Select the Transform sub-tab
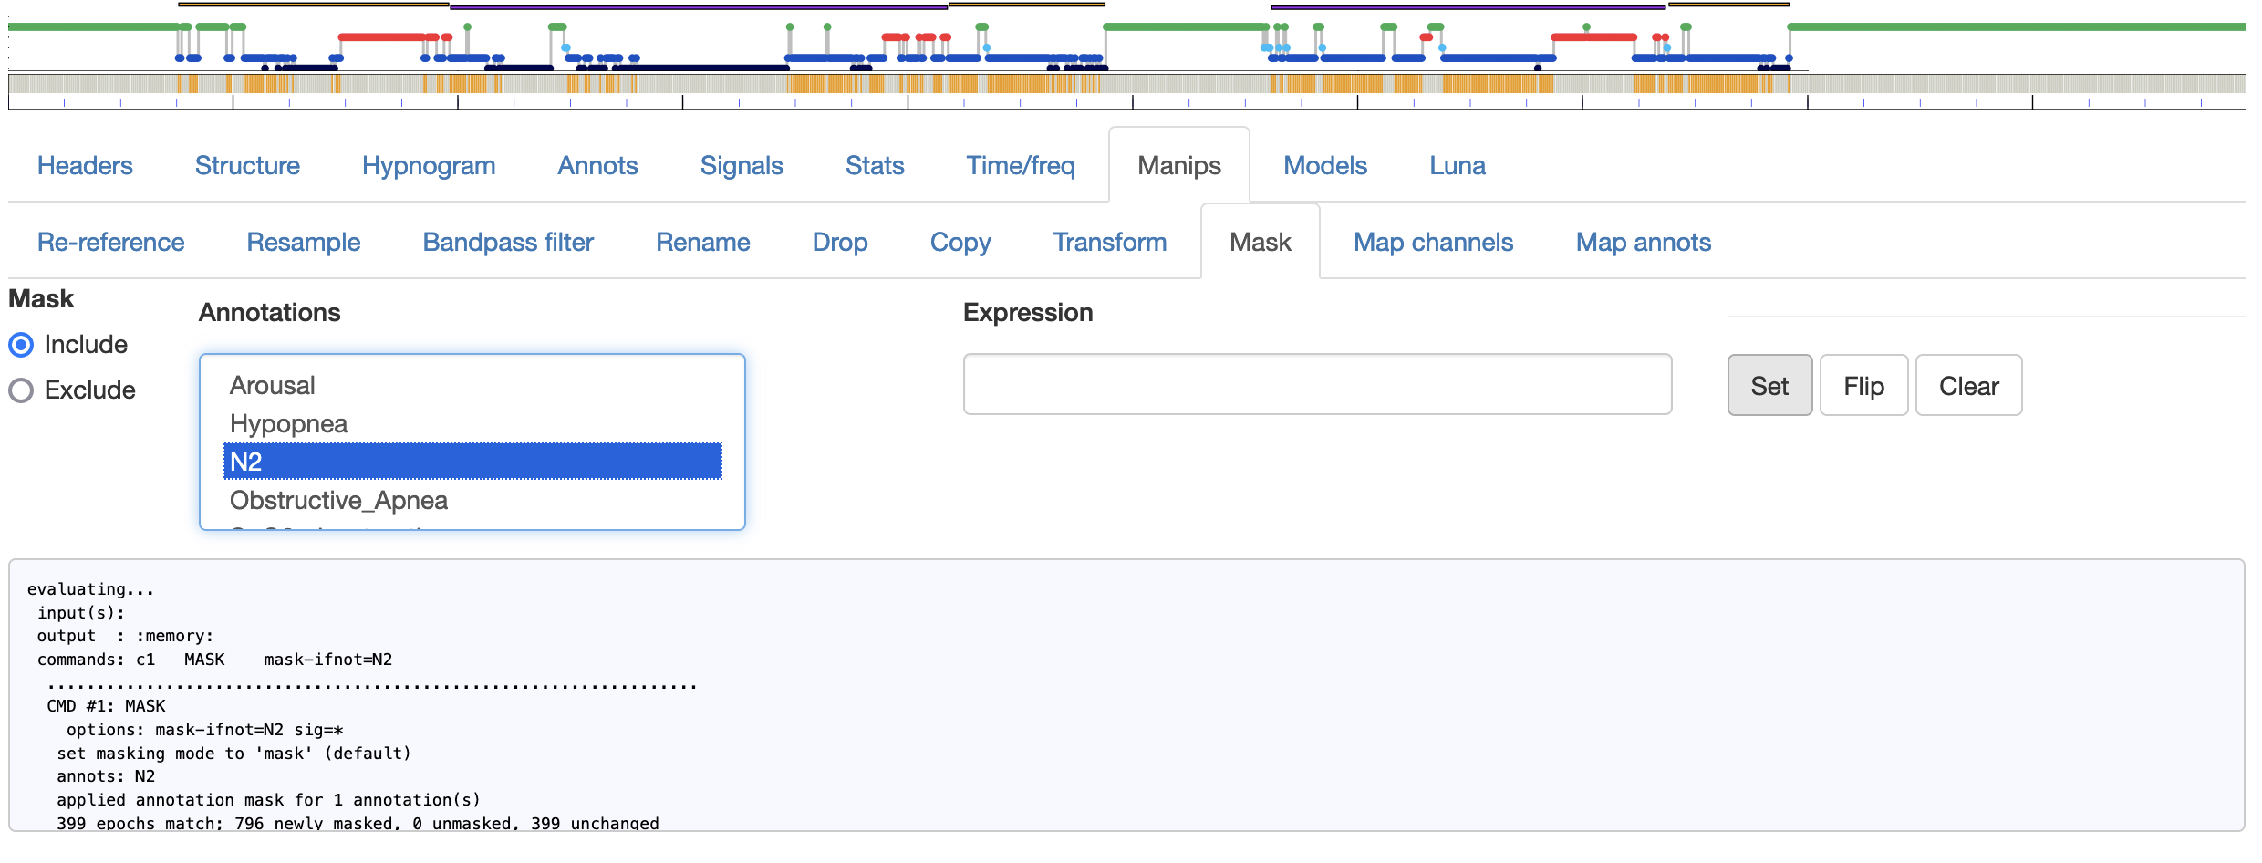Viewport: 2262px width, 863px height. 1109,242
